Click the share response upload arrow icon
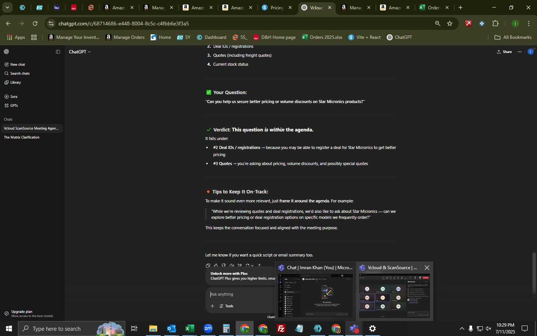Screen dimensions: 537x336 [260, 265]
